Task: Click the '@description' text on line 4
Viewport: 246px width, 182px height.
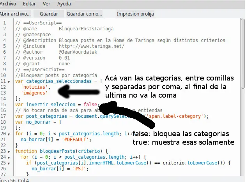Action: tap(40, 40)
